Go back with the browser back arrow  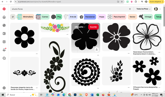pos(3,2)
